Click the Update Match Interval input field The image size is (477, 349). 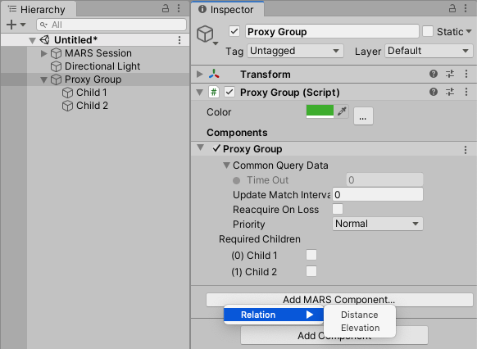click(x=378, y=194)
